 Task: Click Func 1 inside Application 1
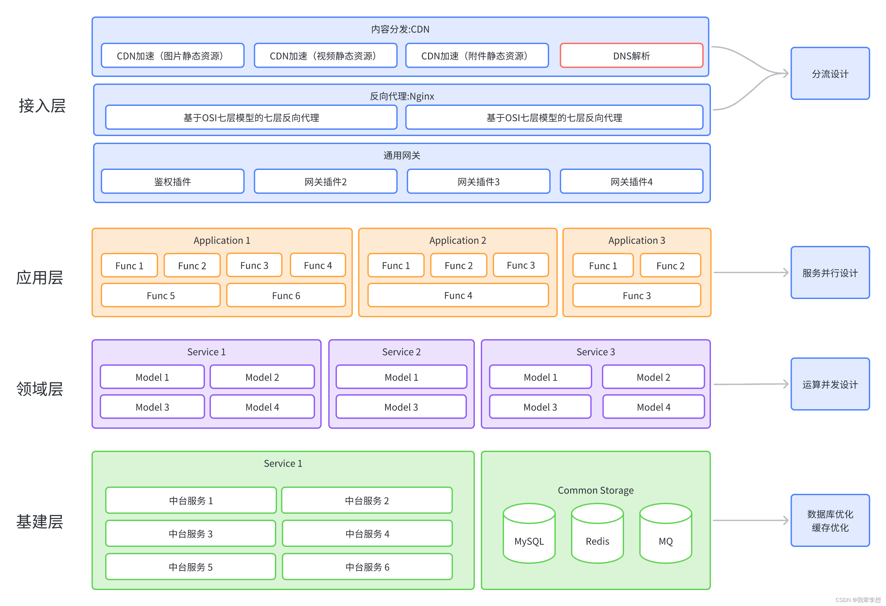pos(129,265)
